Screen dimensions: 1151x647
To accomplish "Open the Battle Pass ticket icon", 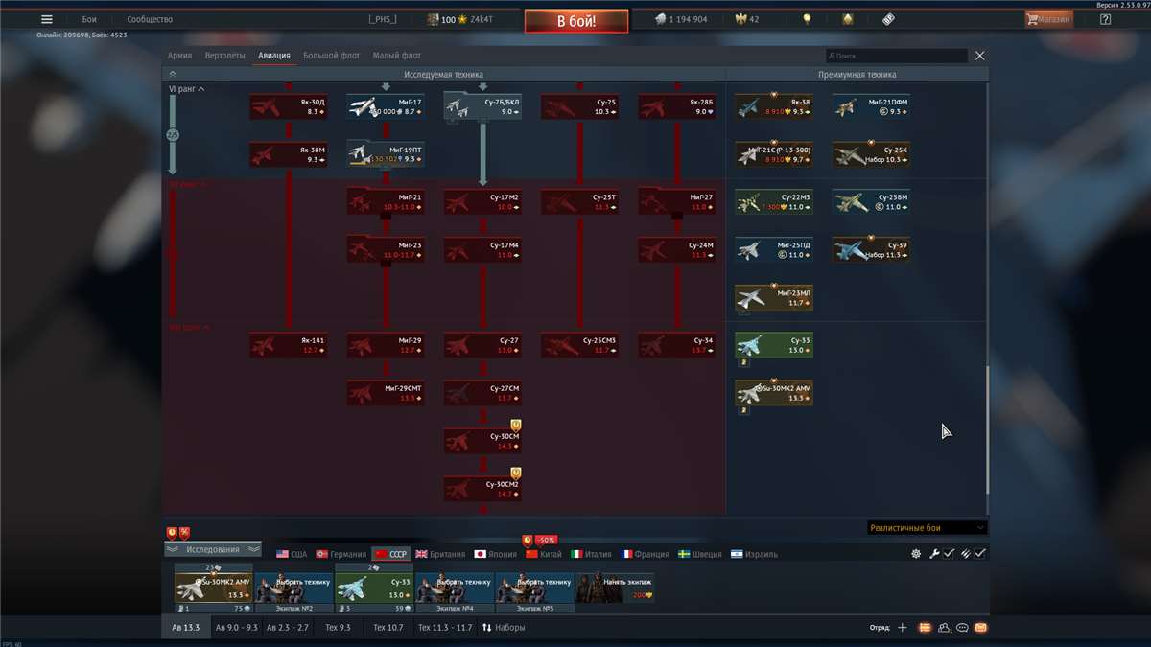I will point(888,19).
